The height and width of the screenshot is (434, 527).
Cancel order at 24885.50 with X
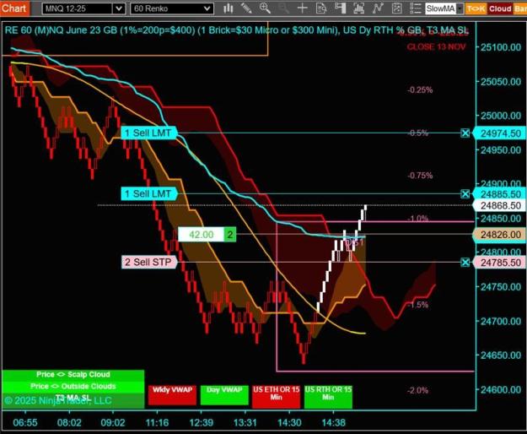465,194
